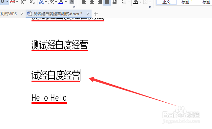The height and width of the screenshot is (129, 212).
Task: Open the borders dropdown arrow
Action: coord(150,2)
